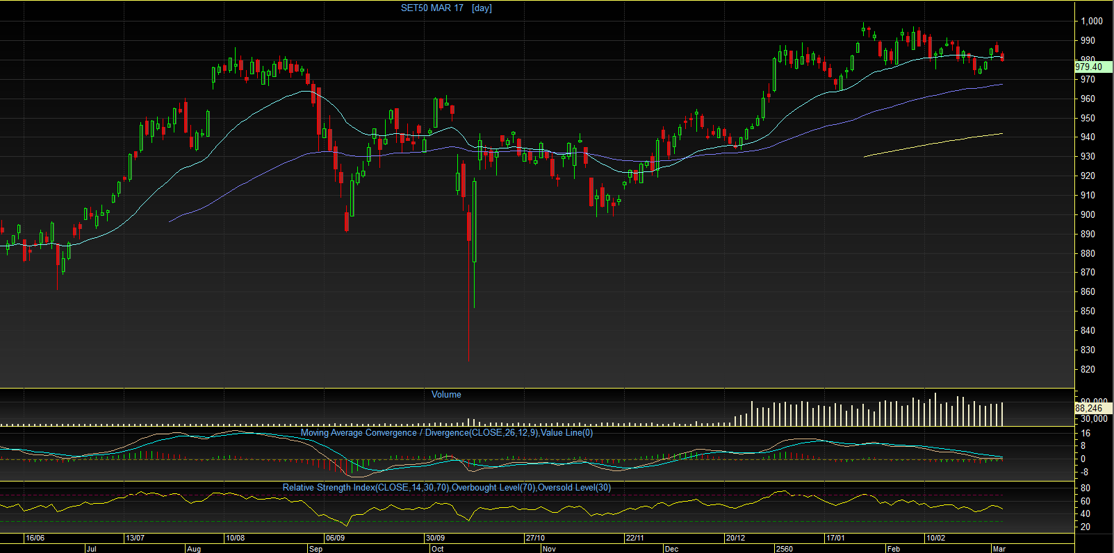The height and width of the screenshot is (553, 1114).
Task: Click the 940 price level label
Action: (x=1088, y=137)
